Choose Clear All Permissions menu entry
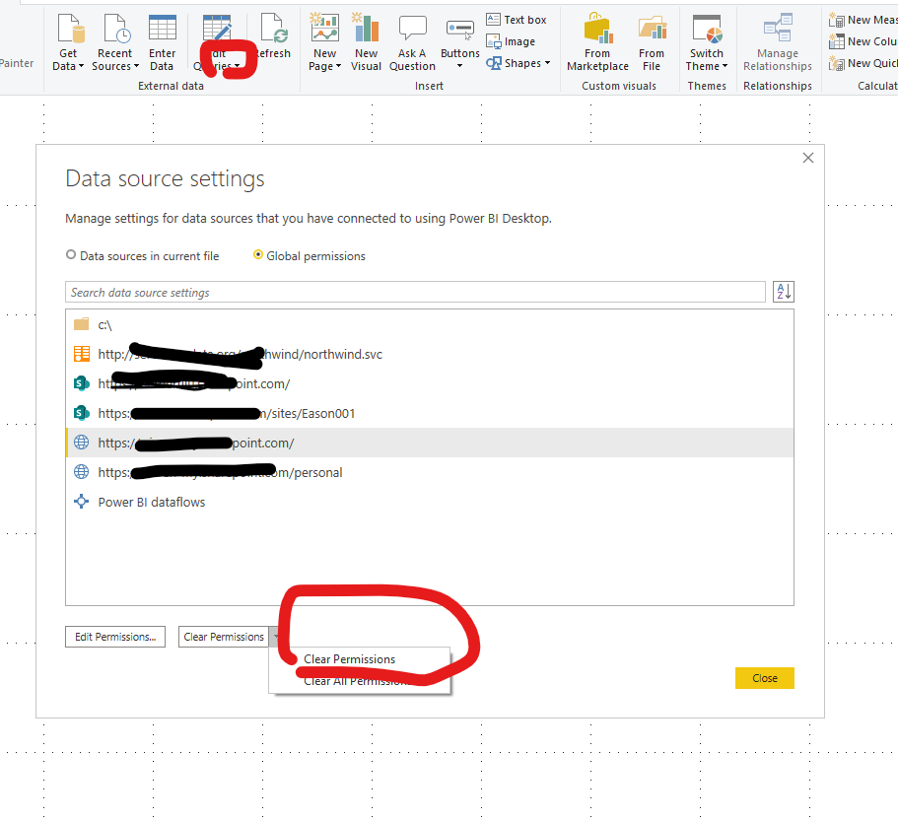This screenshot has width=898, height=821. click(x=360, y=681)
